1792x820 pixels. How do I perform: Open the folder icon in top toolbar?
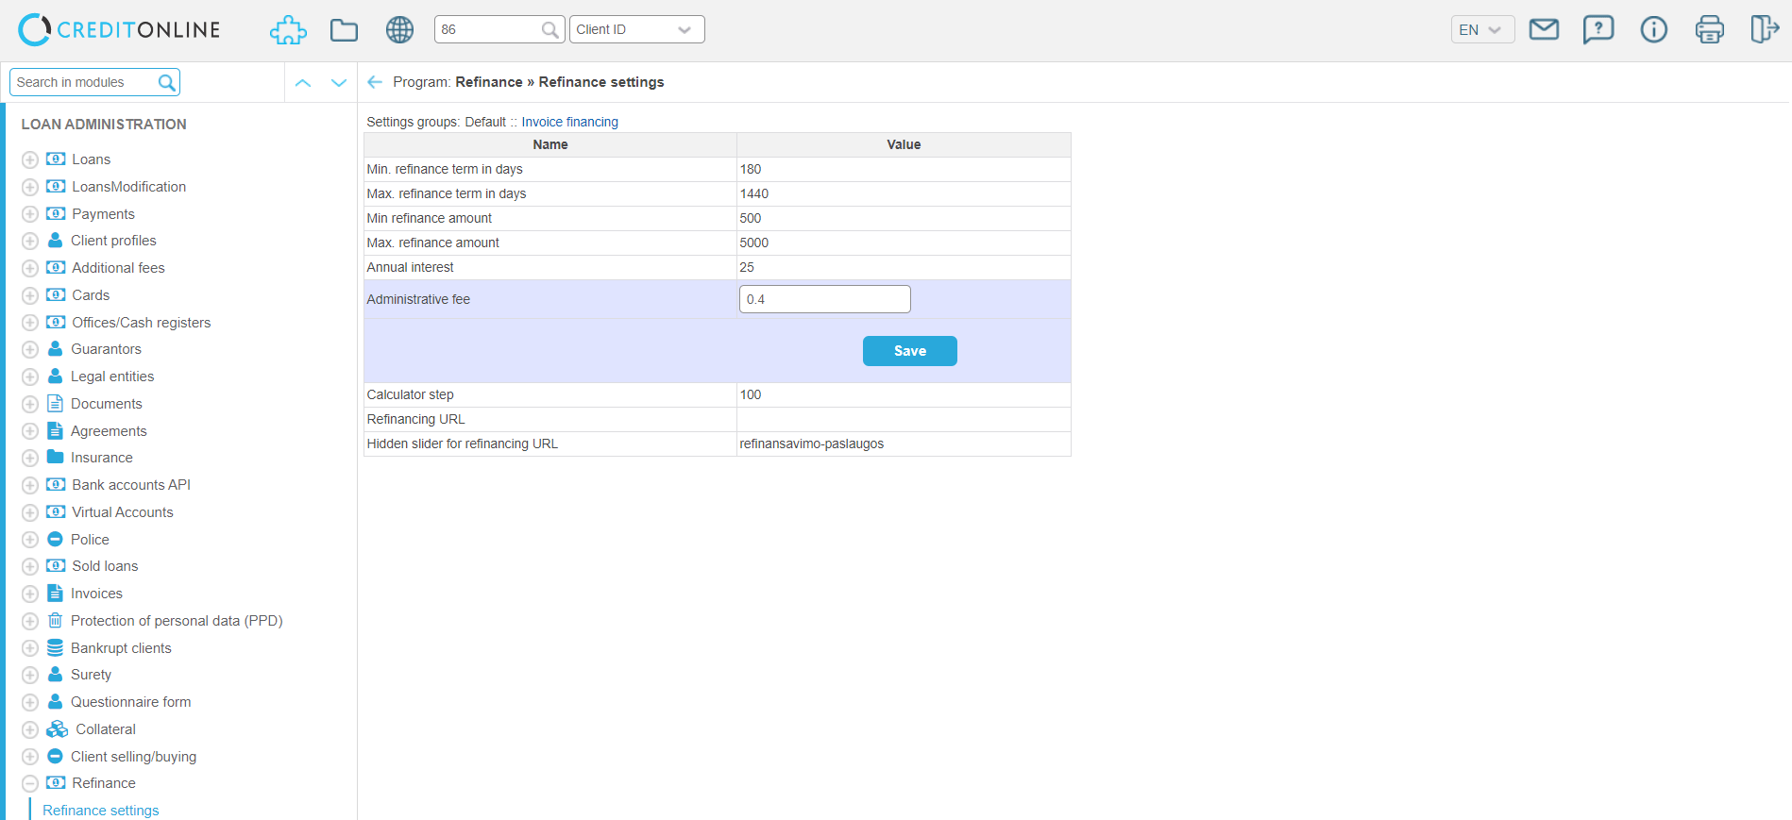coord(344,30)
